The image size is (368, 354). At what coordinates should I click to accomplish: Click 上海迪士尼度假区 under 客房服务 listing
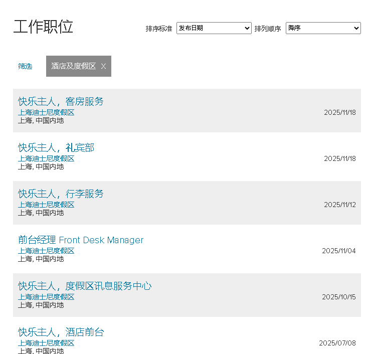[x=46, y=112]
